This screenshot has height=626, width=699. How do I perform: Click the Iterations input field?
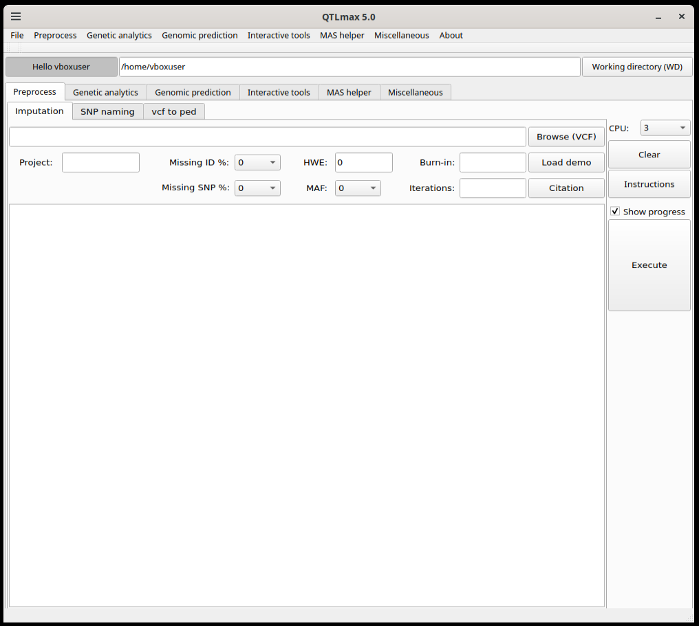point(493,188)
